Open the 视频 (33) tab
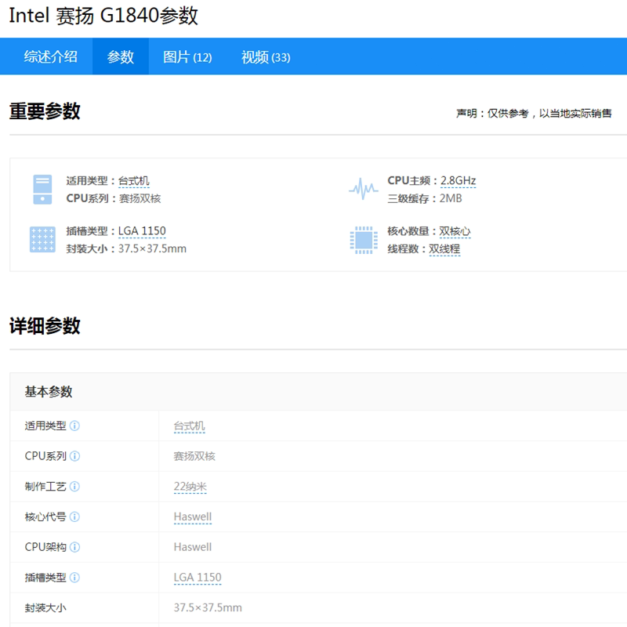The width and height of the screenshot is (627, 627). point(266,57)
